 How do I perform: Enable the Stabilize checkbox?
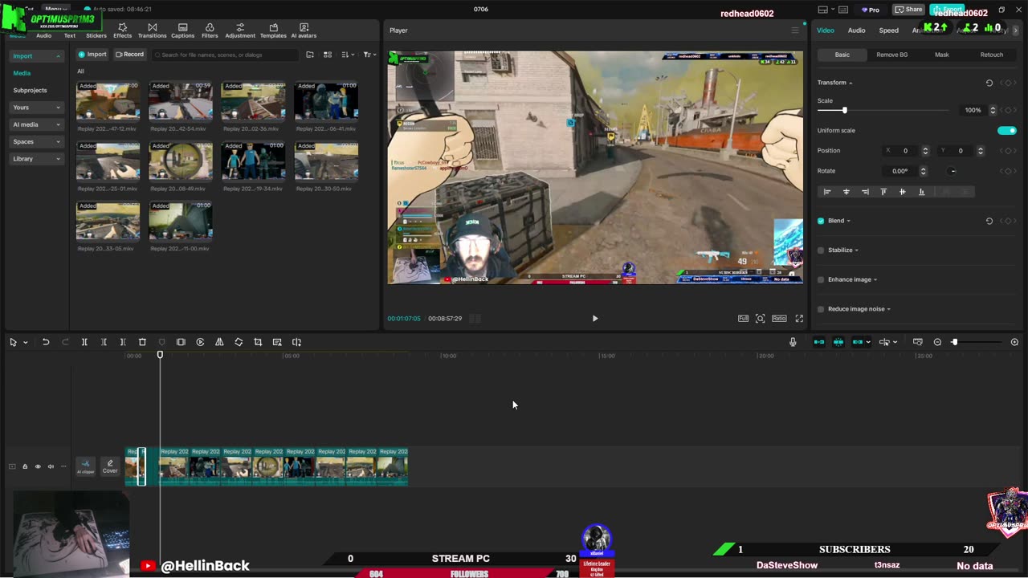pos(821,250)
